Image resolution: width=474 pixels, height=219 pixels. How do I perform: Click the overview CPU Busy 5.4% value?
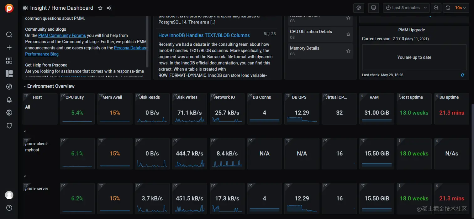(77, 113)
